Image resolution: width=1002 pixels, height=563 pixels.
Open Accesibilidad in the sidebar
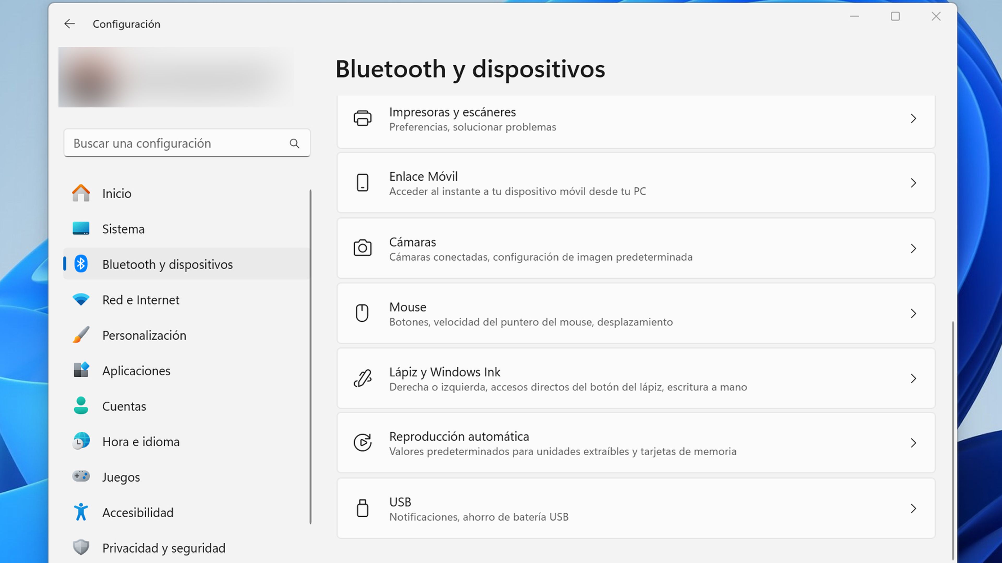[186, 512]
